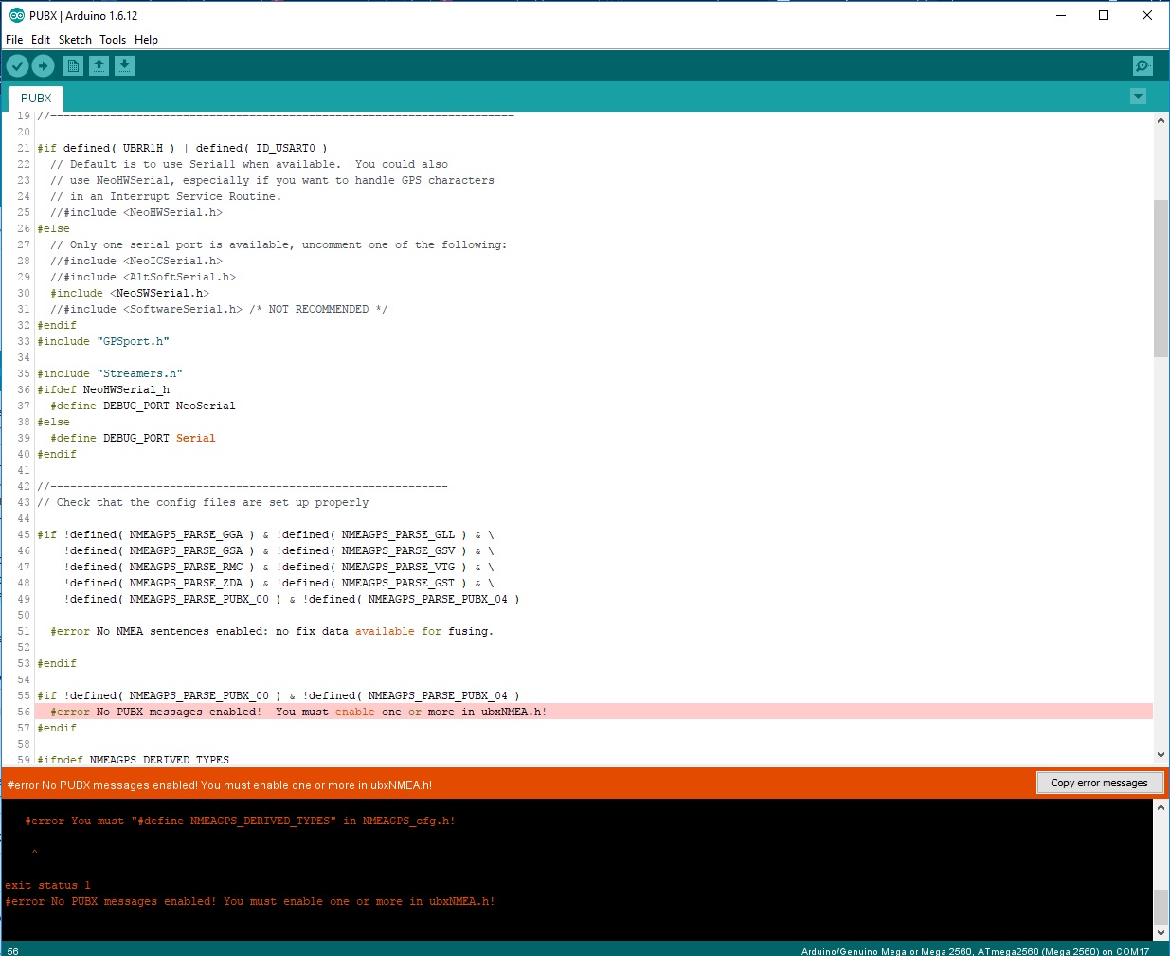
Task: Click the orange status bar error message
Action: tap(220, 785)
